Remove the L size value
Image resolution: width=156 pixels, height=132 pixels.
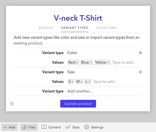click(89, 82)
